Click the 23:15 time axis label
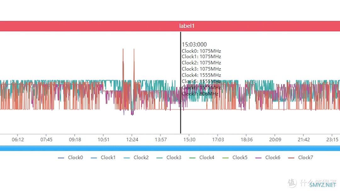Image resolution: width=340 pixels, height=191 pixels. click(x=332, y=139)
